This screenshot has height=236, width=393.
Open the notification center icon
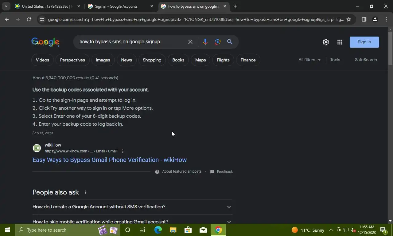point(383,230)
